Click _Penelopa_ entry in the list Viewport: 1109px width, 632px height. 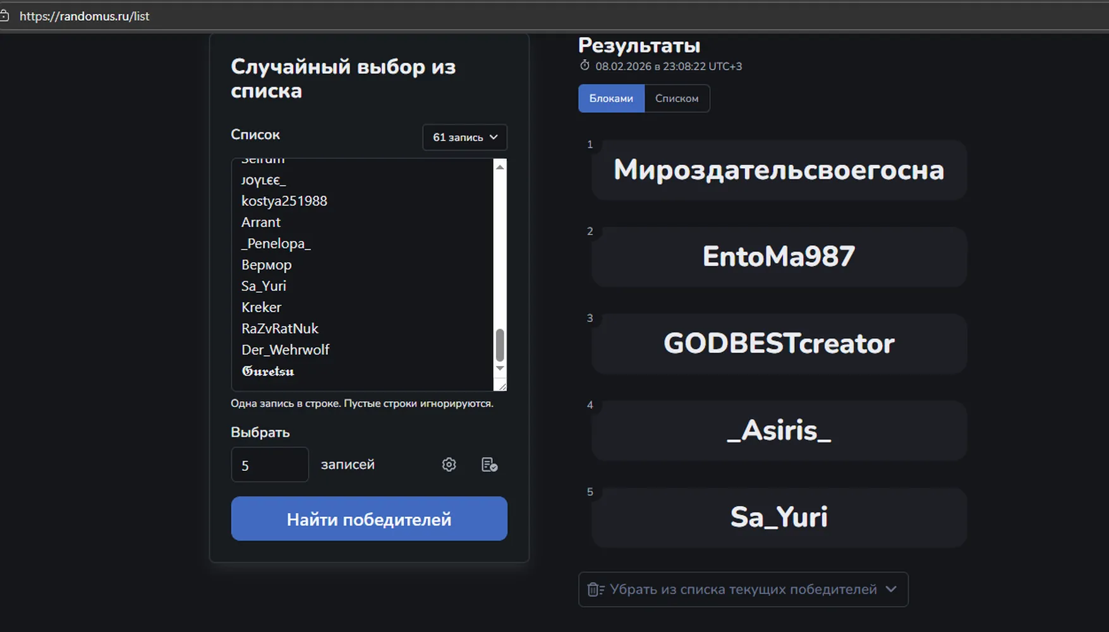(x=276, y=243)
